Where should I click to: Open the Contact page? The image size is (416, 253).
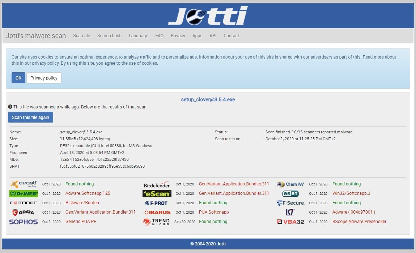(231, 35)
